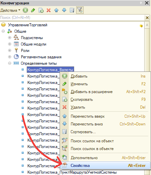Choose Добавить в расширение menu entry
151x175 pixels.
point(105,92)
